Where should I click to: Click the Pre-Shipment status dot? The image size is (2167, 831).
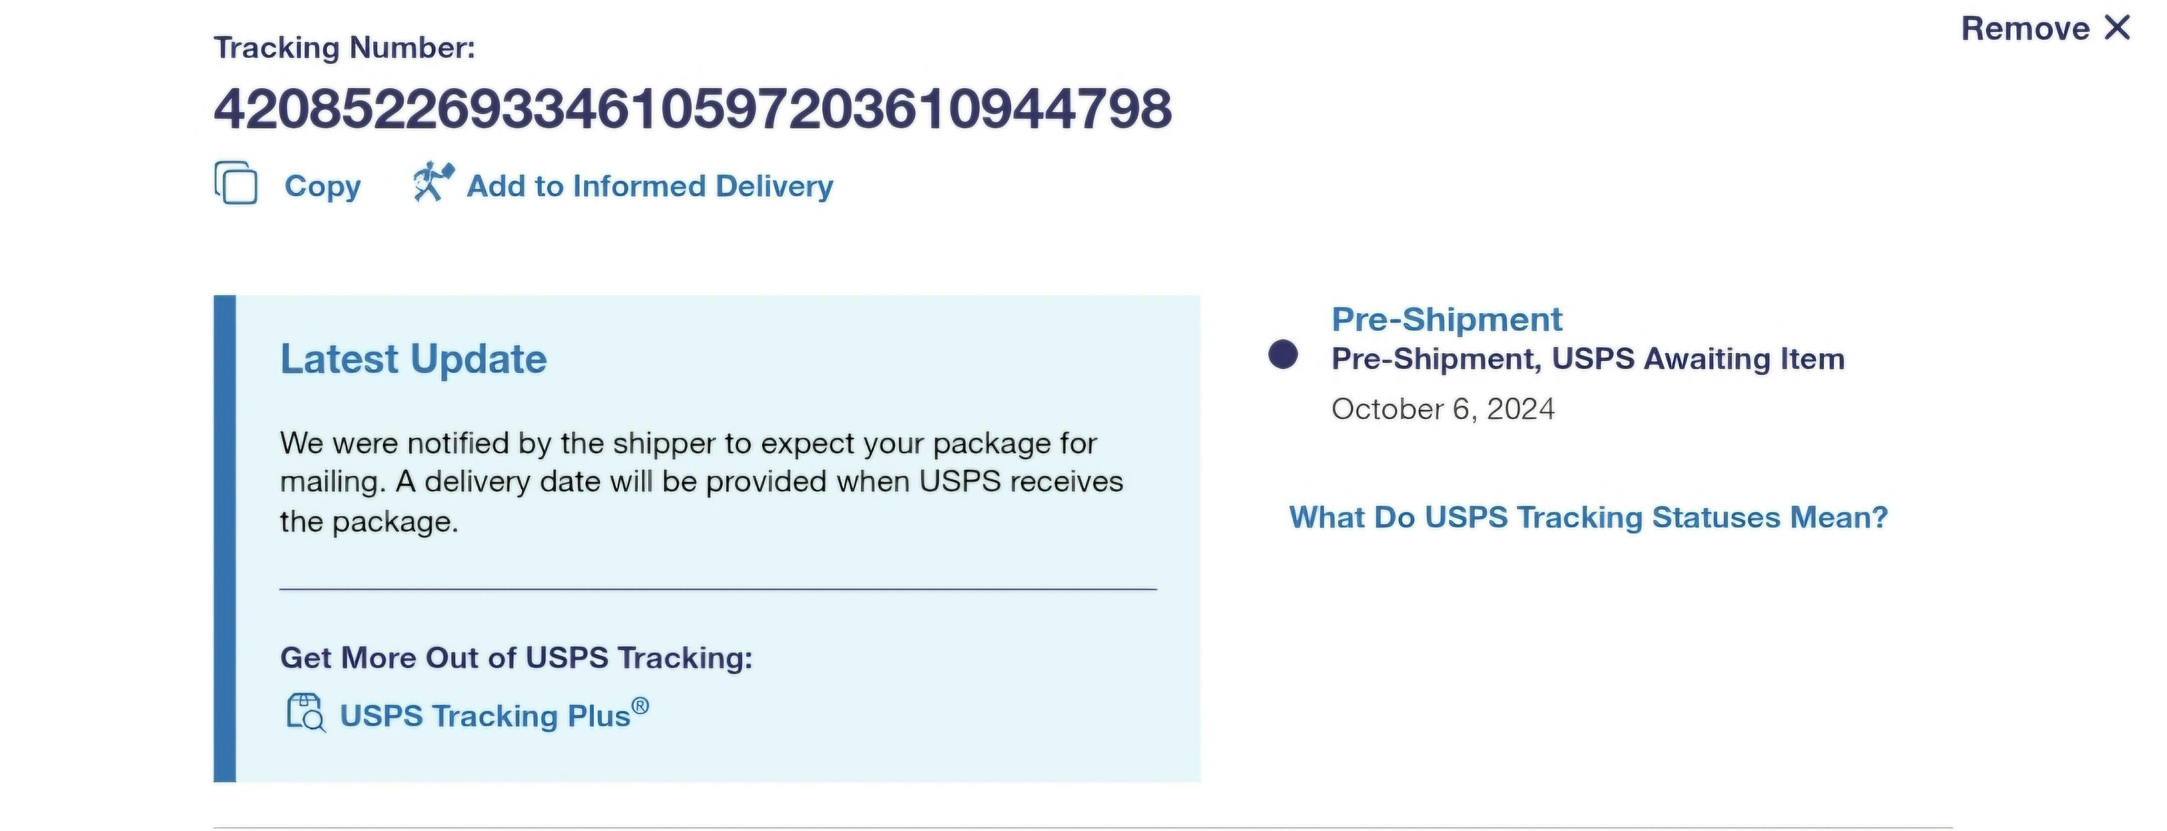[1283, 354]
